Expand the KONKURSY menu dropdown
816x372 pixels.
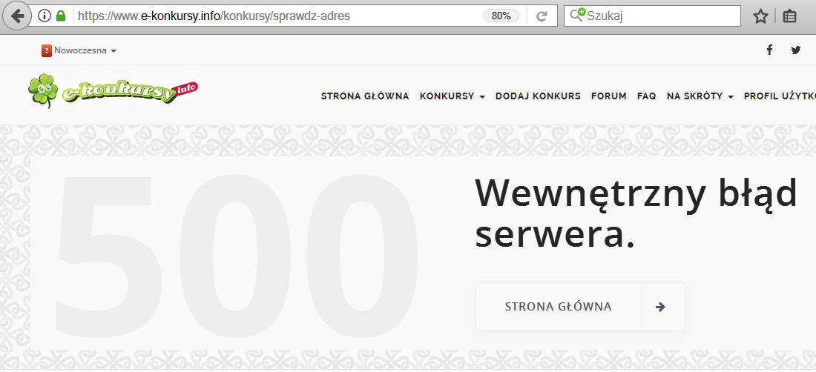point(452,96)
